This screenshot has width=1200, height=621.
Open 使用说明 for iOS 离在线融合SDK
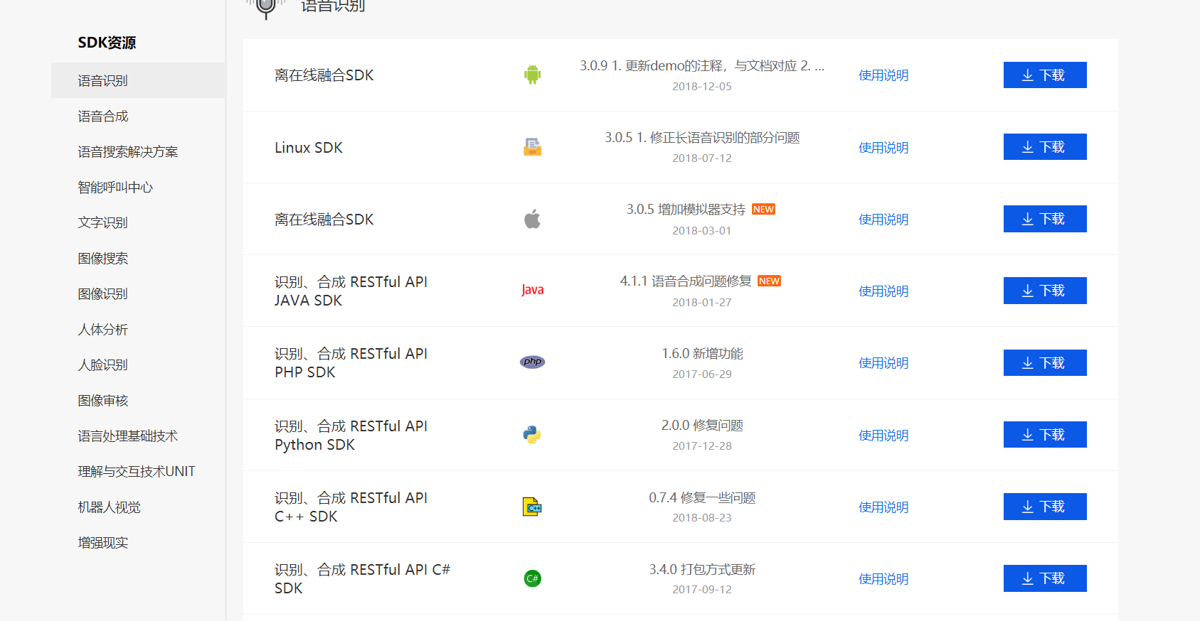[883, 220]
